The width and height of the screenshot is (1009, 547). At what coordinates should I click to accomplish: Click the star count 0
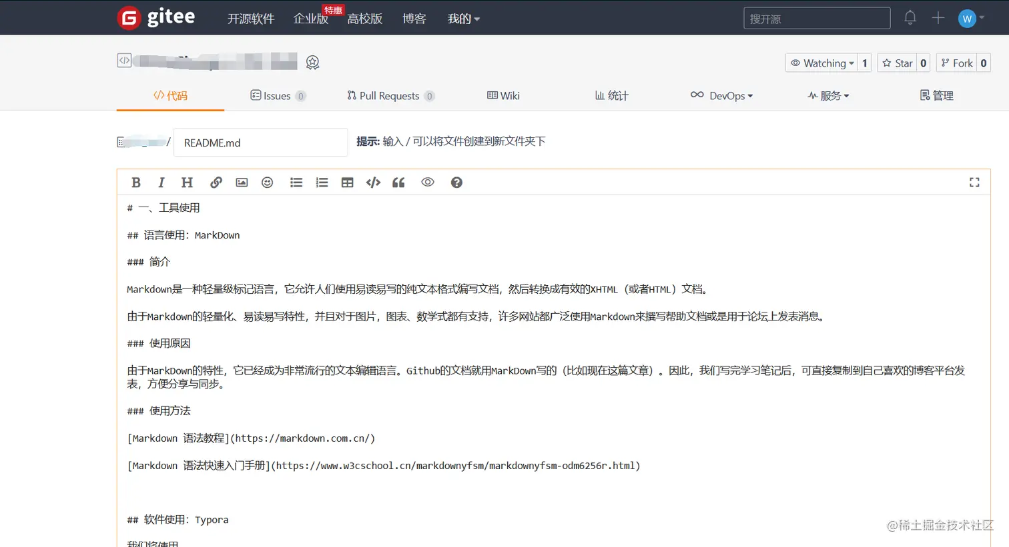(x=924, y=63)
